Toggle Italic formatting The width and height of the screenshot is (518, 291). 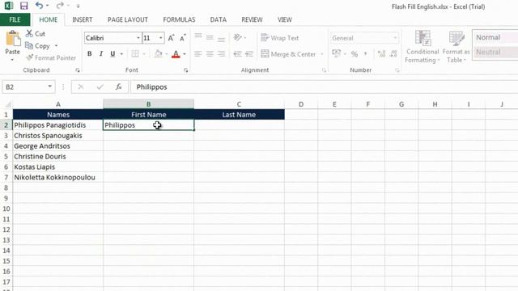tap(101, 54)
